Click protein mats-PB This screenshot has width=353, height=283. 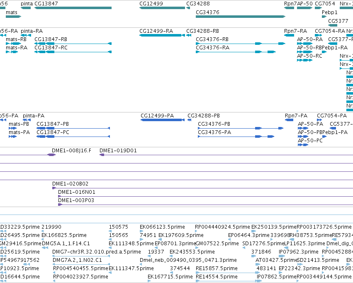12,128
